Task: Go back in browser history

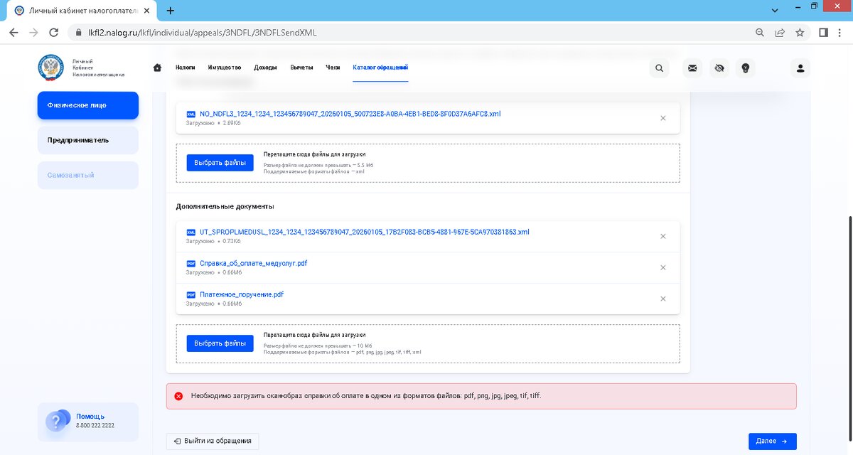Action: pos(14,32)
